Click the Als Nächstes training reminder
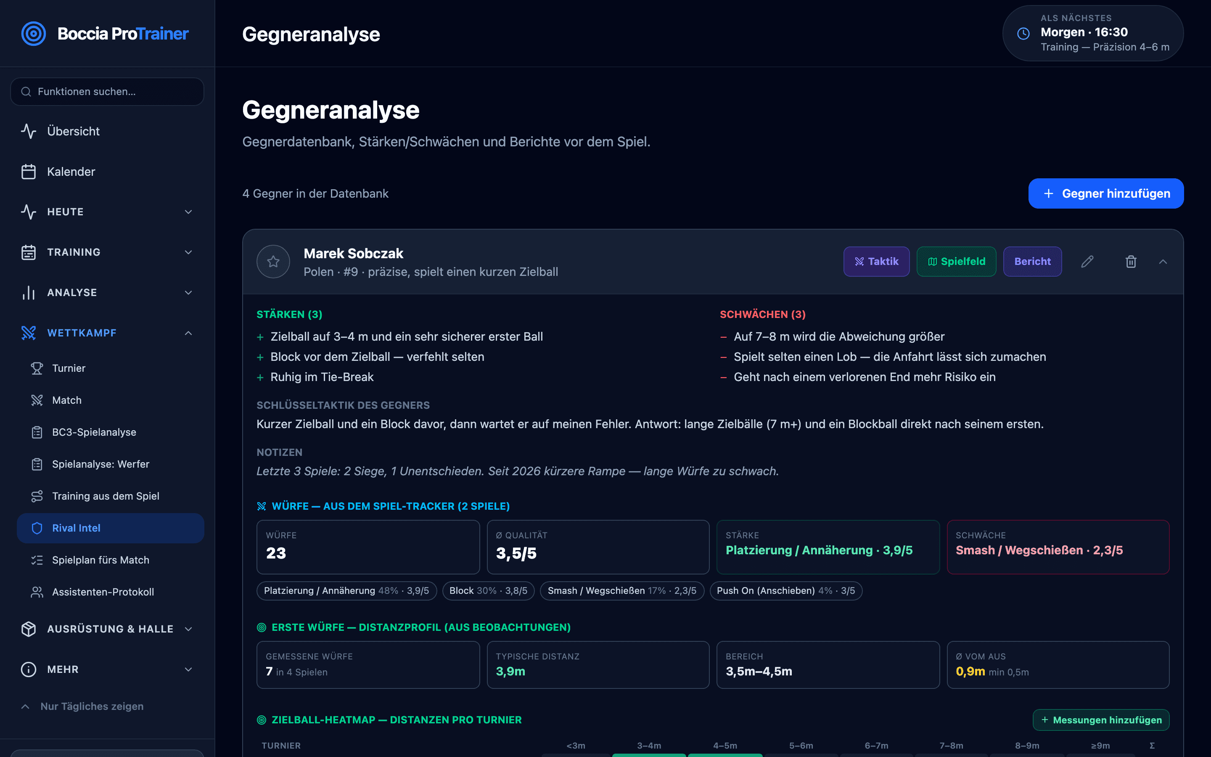The width and height of the screenshot is (1211, 757). [x=1093, y=34]
